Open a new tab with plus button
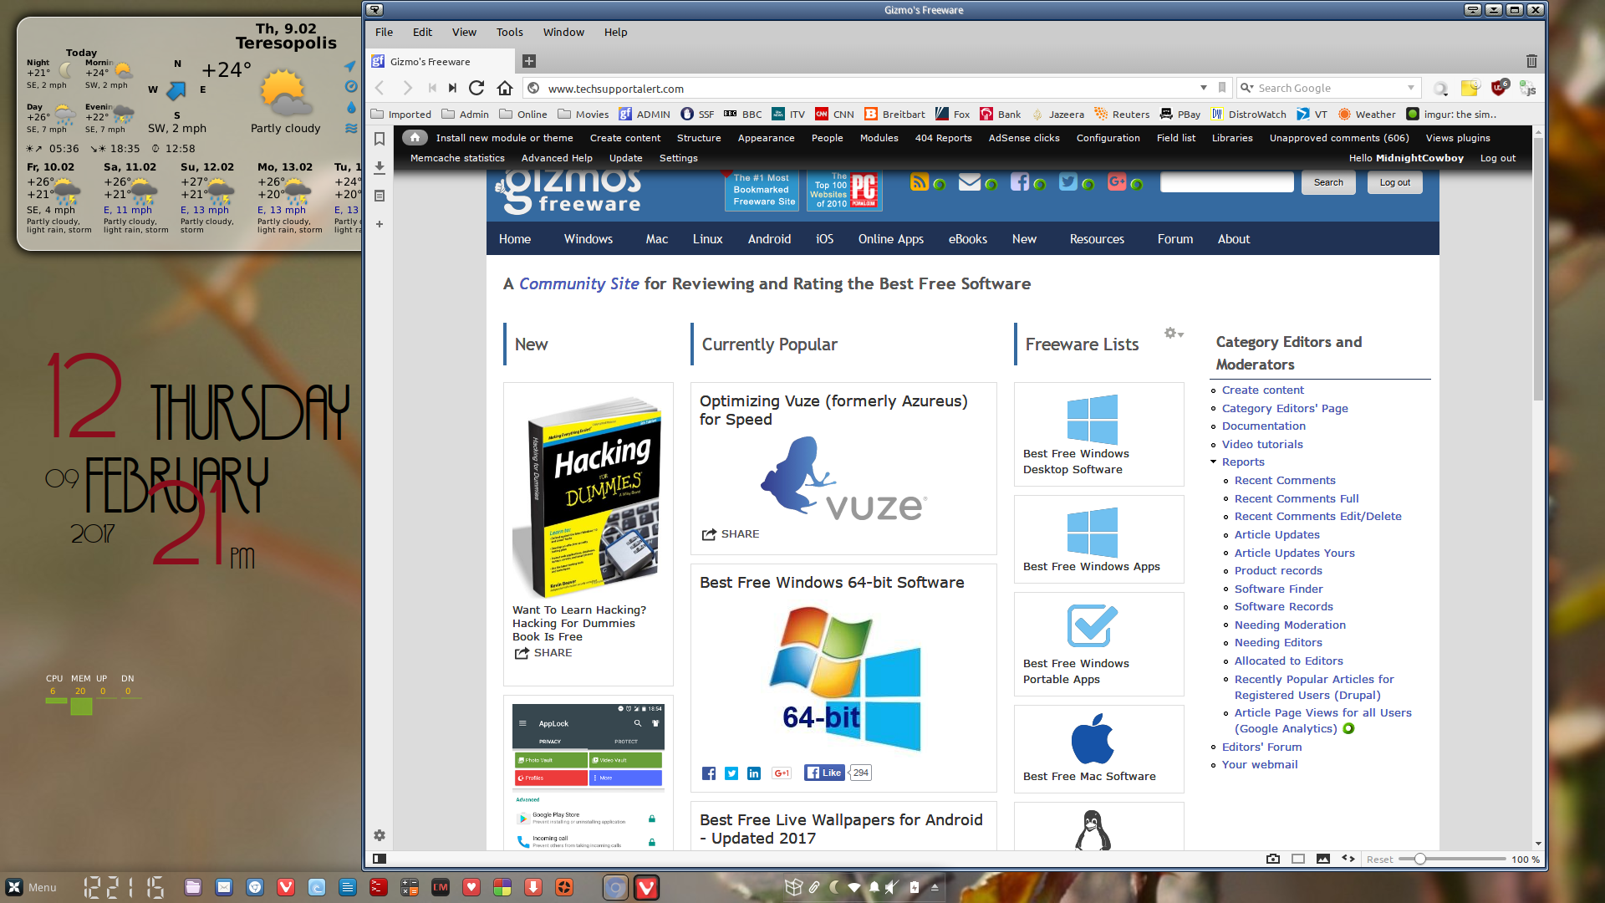 528,61
